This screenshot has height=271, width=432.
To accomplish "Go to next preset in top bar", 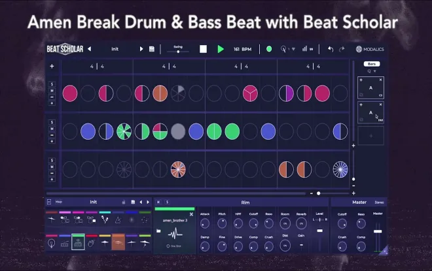I will point(141,49).
